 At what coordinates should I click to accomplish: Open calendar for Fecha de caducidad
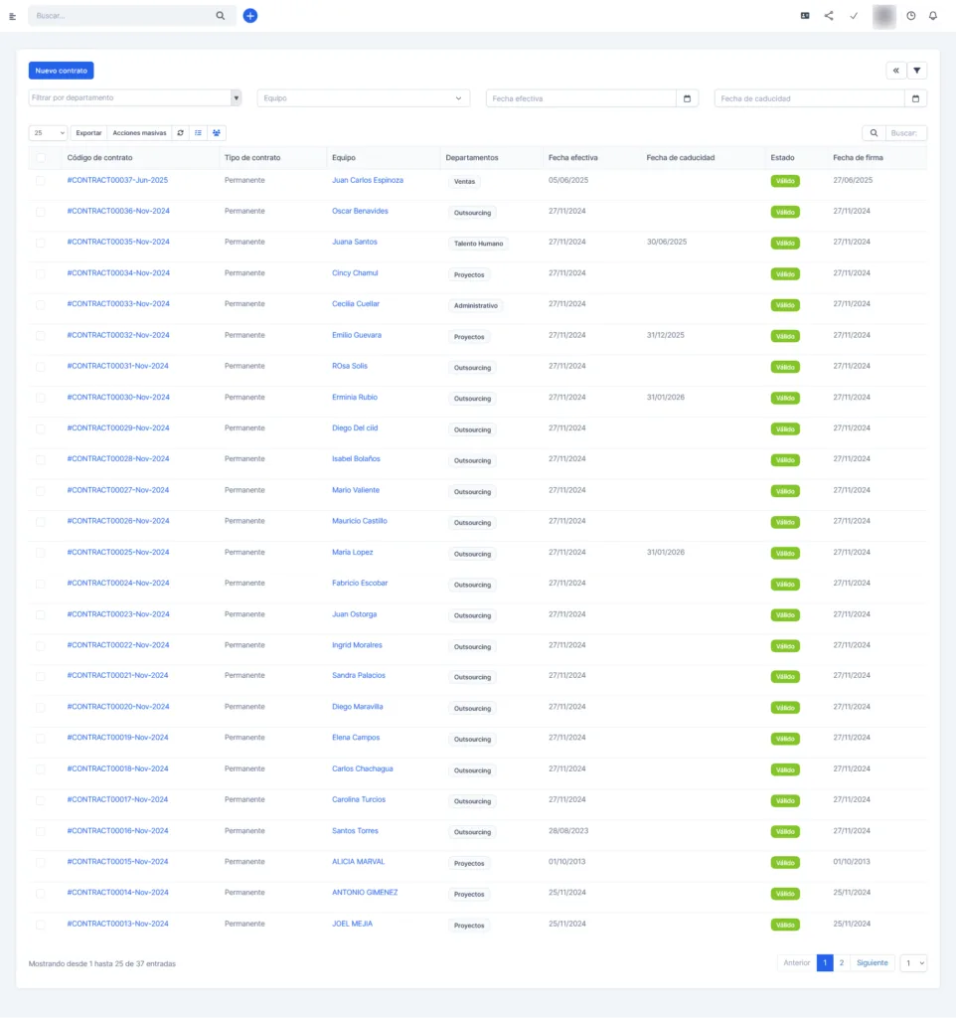tap(915, 98)
